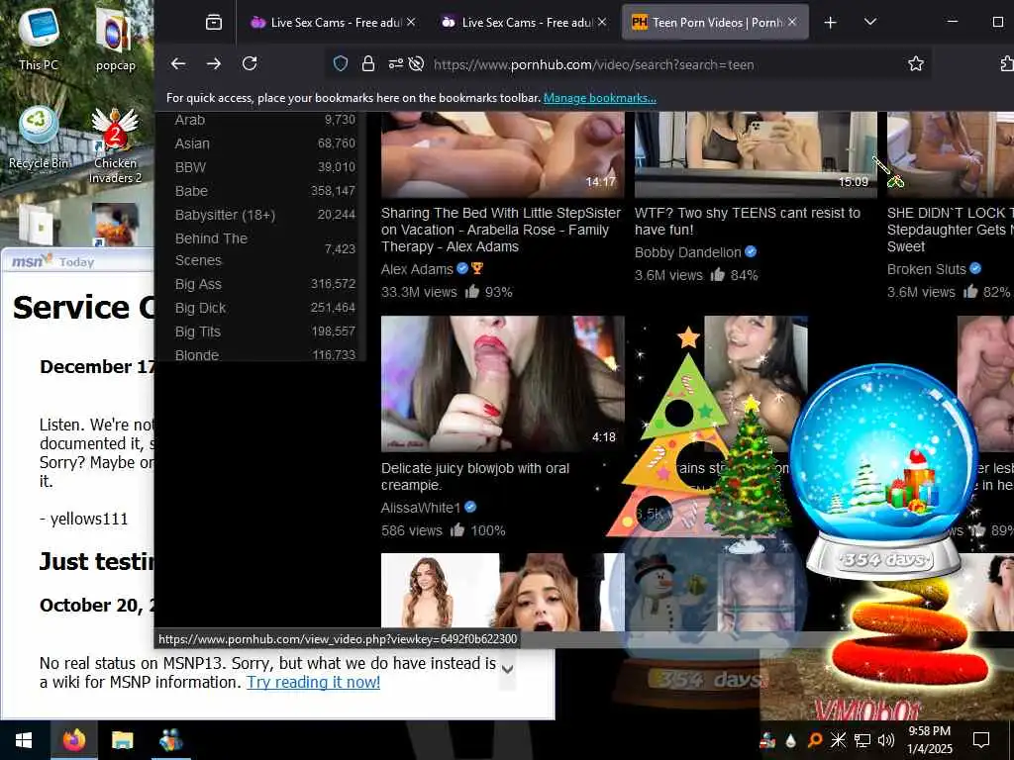This screenshot has height=760, width=1014.
Task: Open AlissaWhite1 uploader link
Action: pyautogui.click(x=420, y=508)
